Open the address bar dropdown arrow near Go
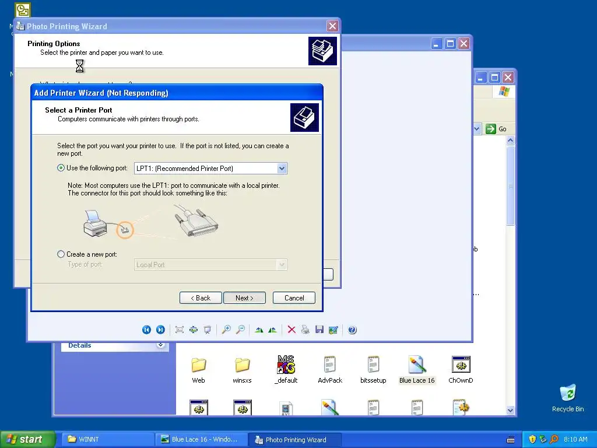This screenshot has height=448, width=597. [x=477, y=129]
